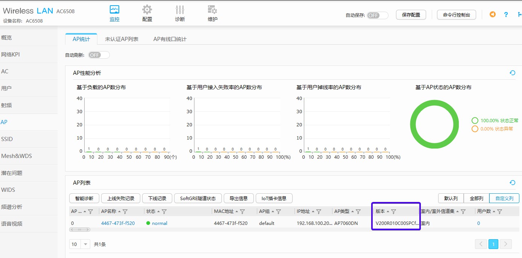Open the page size dropdown showing 10

(80, 244)
